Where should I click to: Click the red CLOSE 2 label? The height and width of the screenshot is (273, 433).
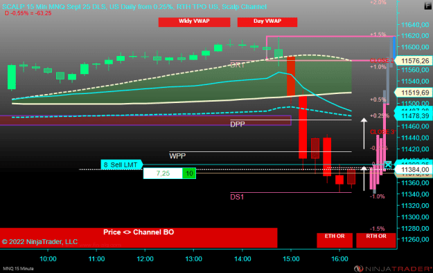coord(382,61)
